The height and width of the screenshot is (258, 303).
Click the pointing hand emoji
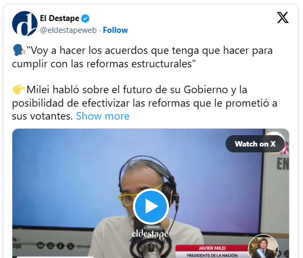19,89
